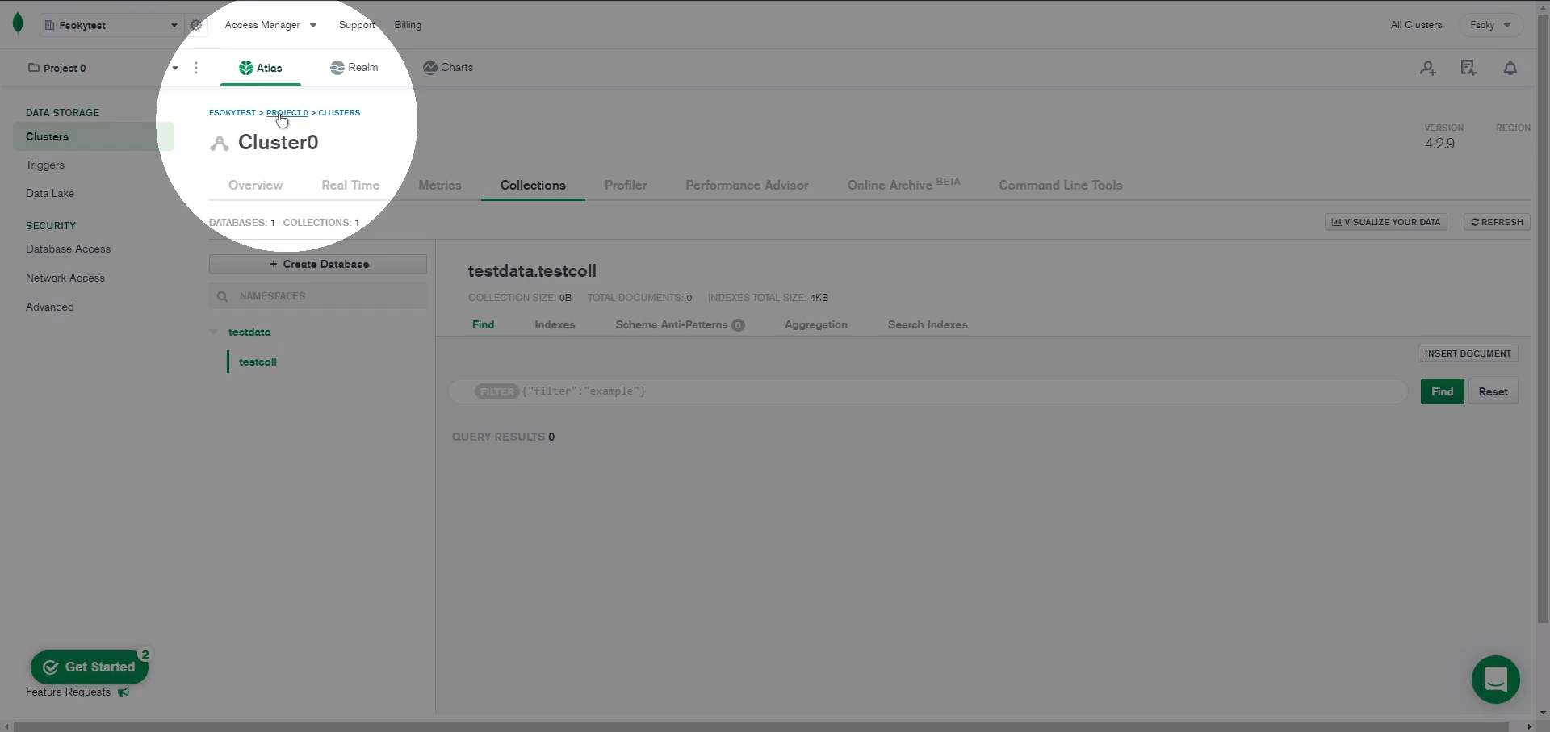
Task: Click the Refresh button
Action: [1497, 222]
